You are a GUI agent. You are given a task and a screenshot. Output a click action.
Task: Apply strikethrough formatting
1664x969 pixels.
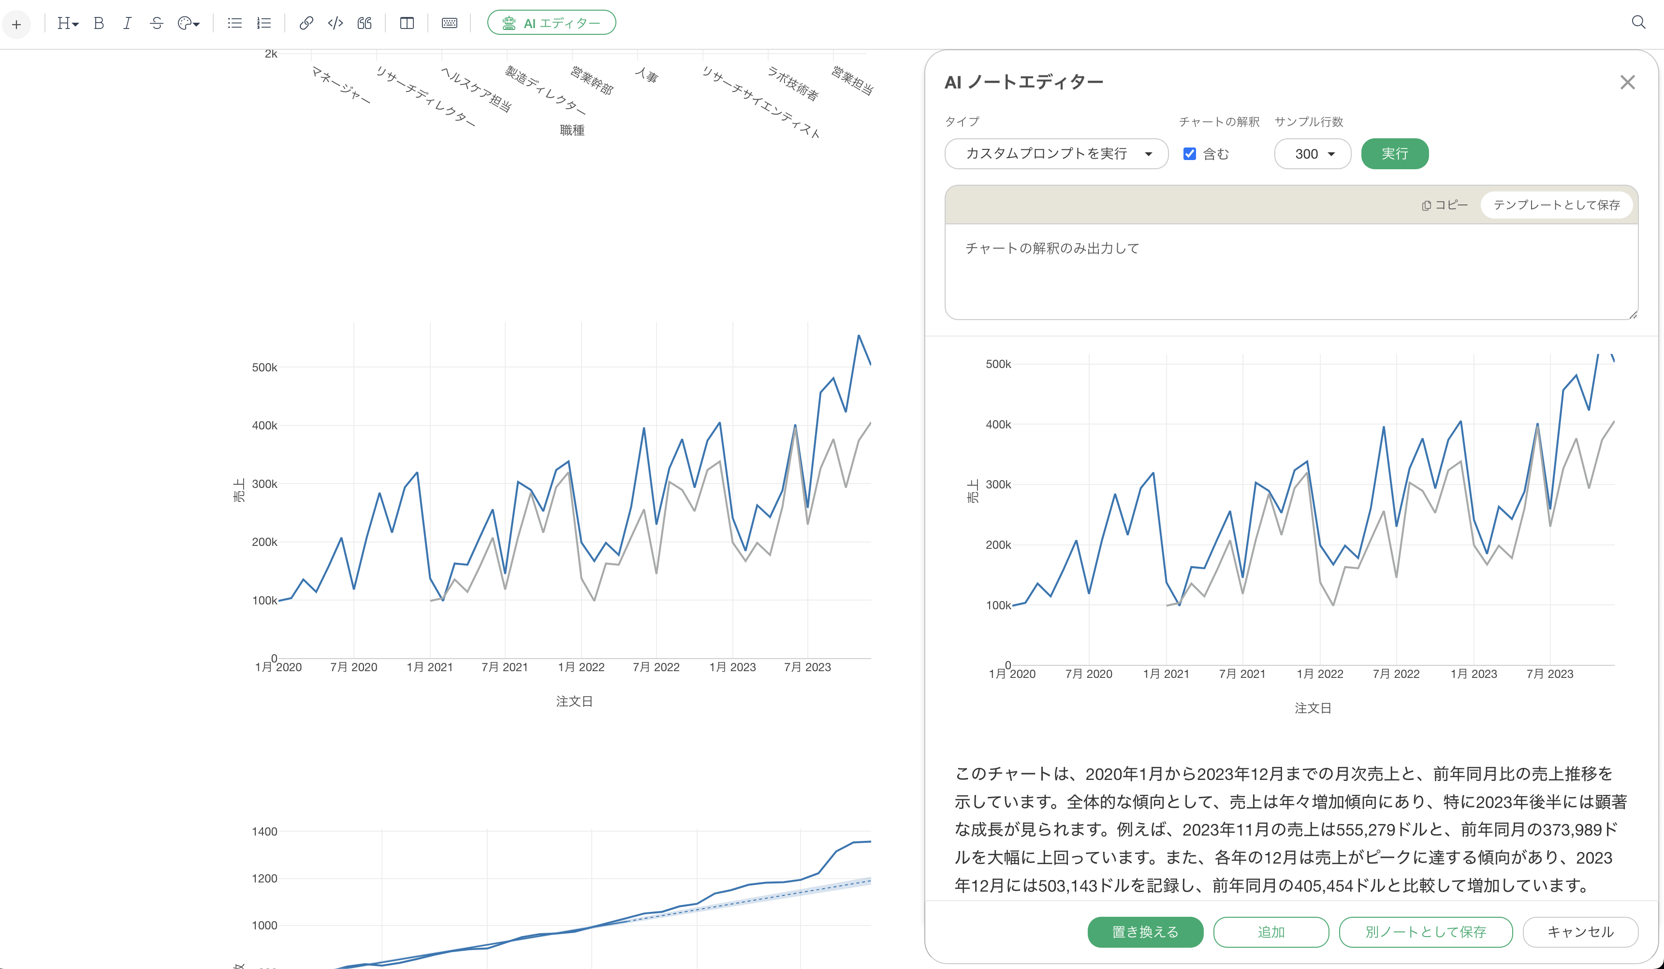coord(157,23)
